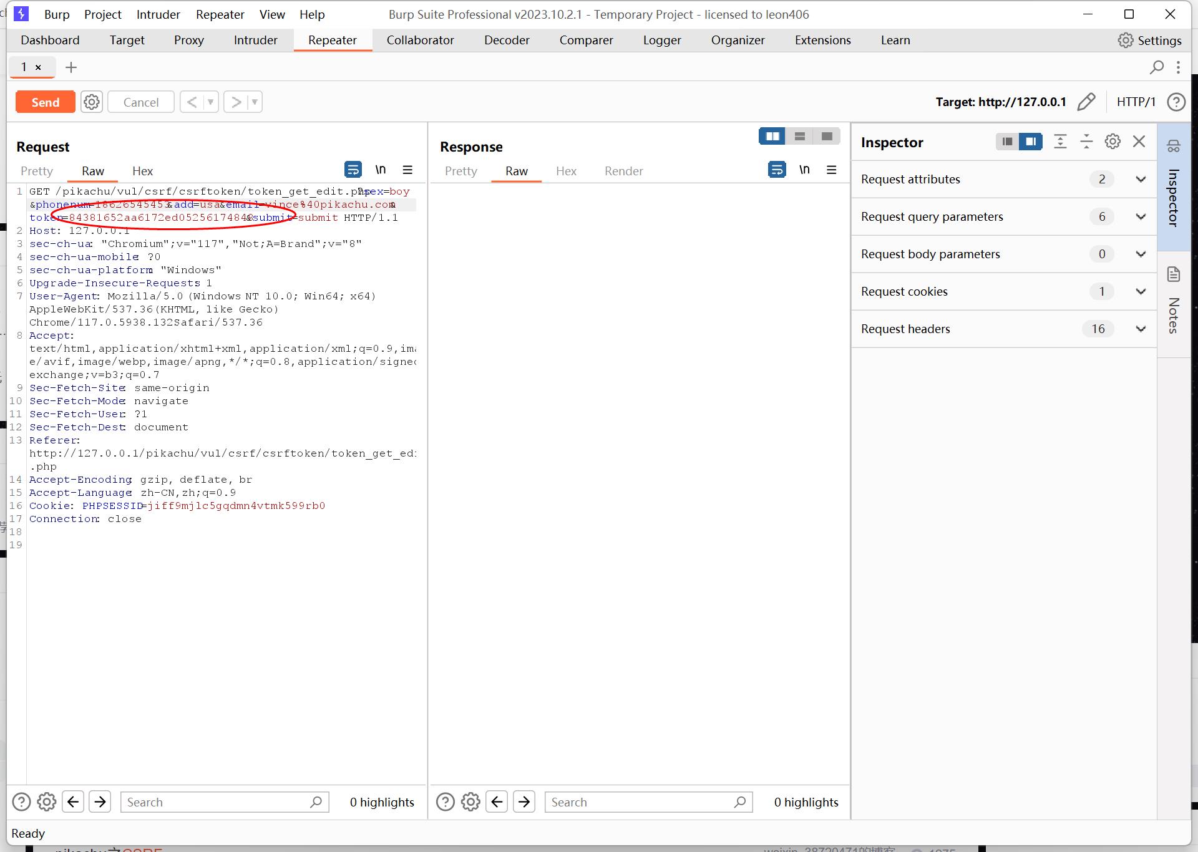Toggle request word wrap icon

(x=353, y=170)
